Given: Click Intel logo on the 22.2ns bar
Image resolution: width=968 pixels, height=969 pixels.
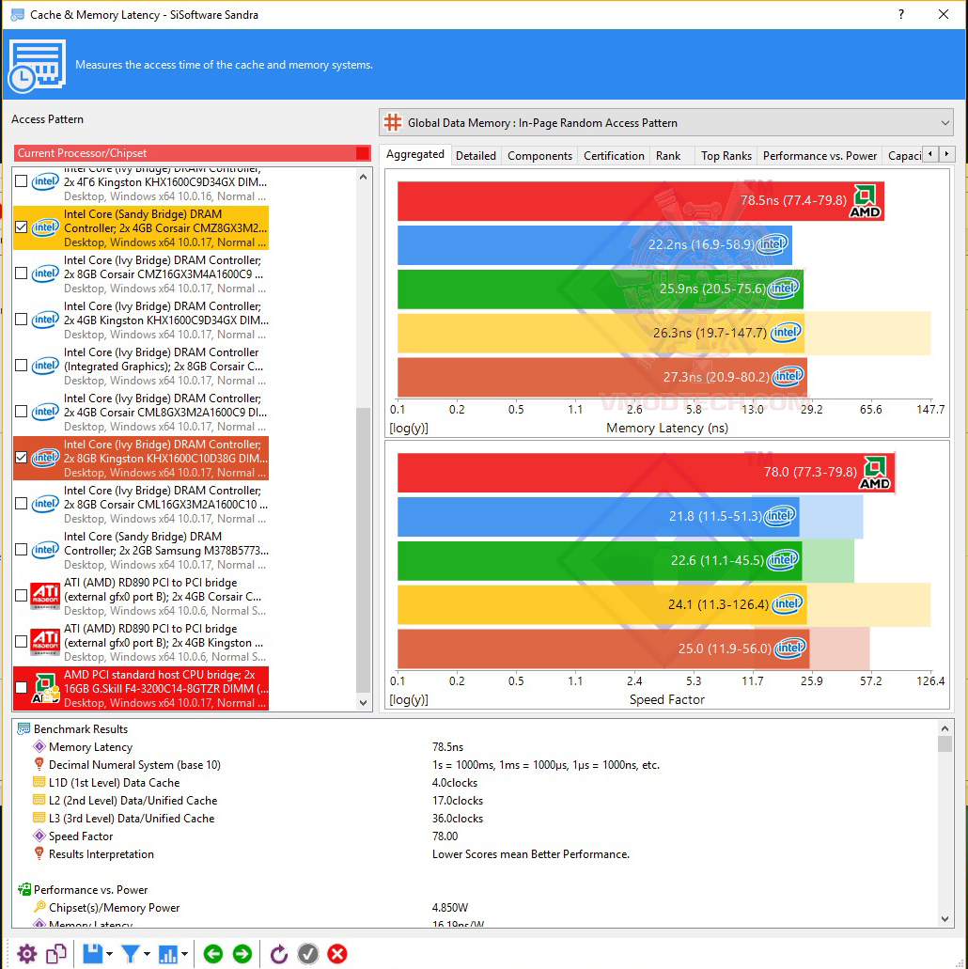Looking at the screenshot, I should pyautogui.click(x=773, y=244).
